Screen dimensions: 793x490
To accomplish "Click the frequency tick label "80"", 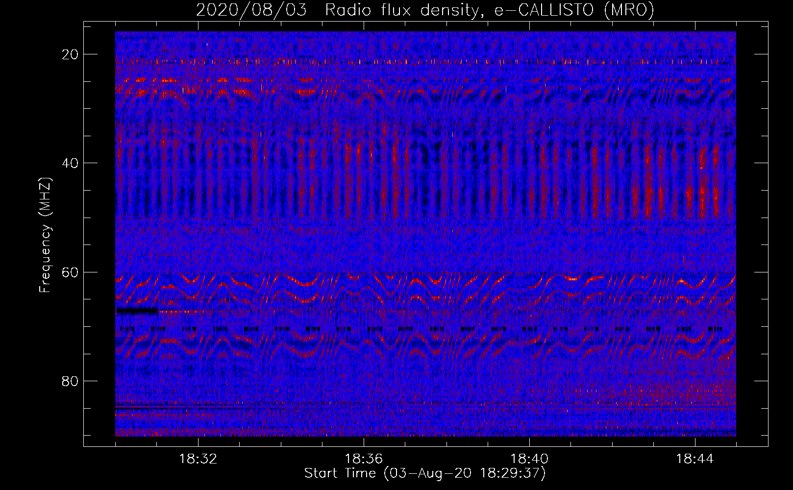I will (x=70, y=381).
